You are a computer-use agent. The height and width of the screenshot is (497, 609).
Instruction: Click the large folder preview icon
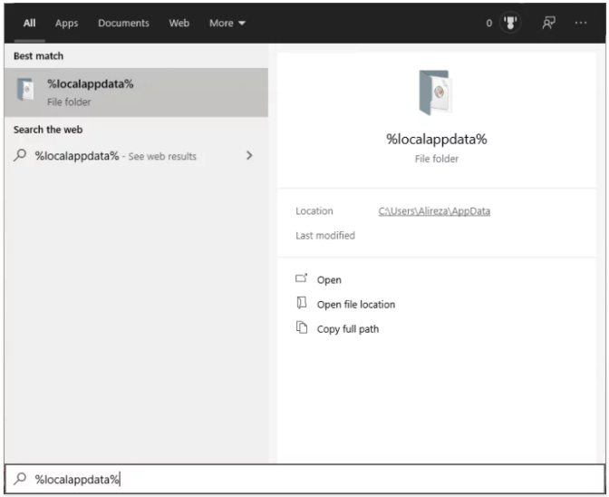click(435, 93)
